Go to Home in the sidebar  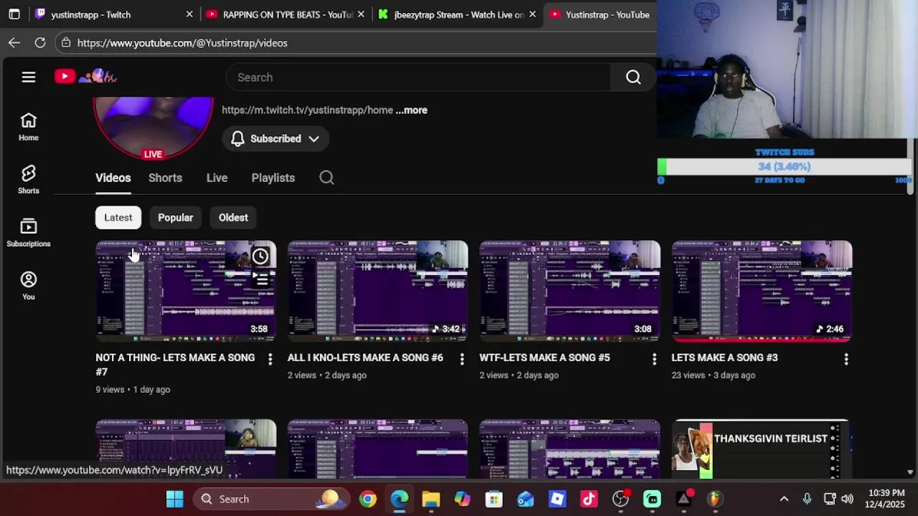[29, 127]
